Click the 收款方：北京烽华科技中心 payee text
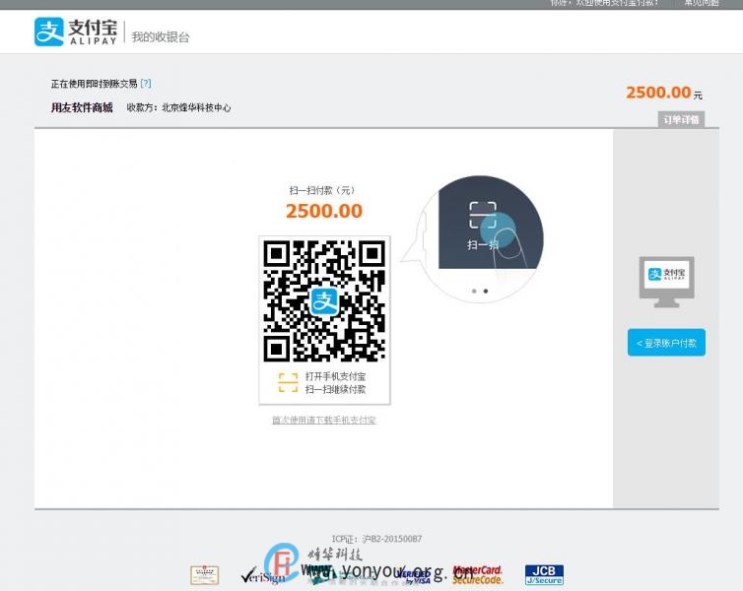The image size is (743, 591). (178, 107)
